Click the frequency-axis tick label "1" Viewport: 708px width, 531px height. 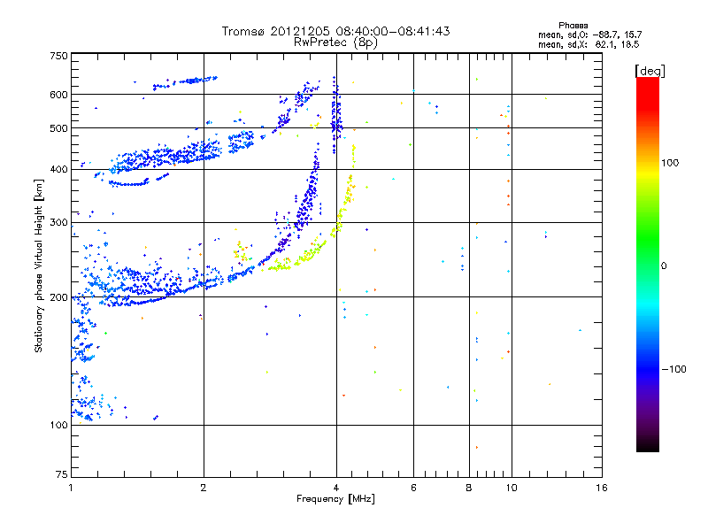71,488
